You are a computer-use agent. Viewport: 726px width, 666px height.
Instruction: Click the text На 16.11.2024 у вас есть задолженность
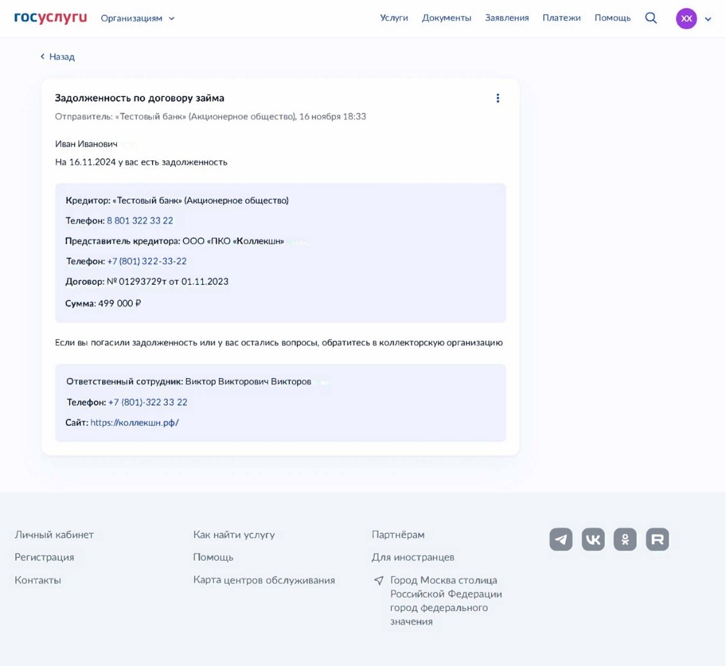(141, 162)
